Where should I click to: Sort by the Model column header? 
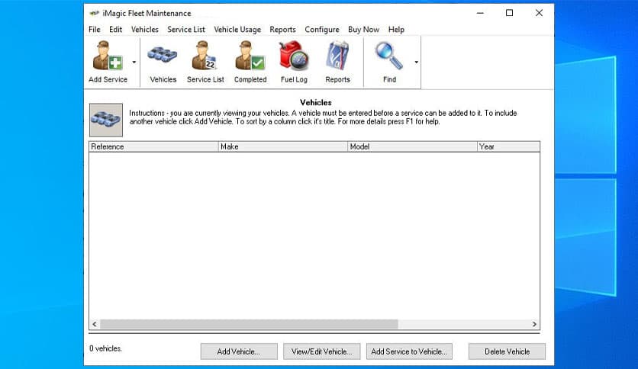(412, 146)
